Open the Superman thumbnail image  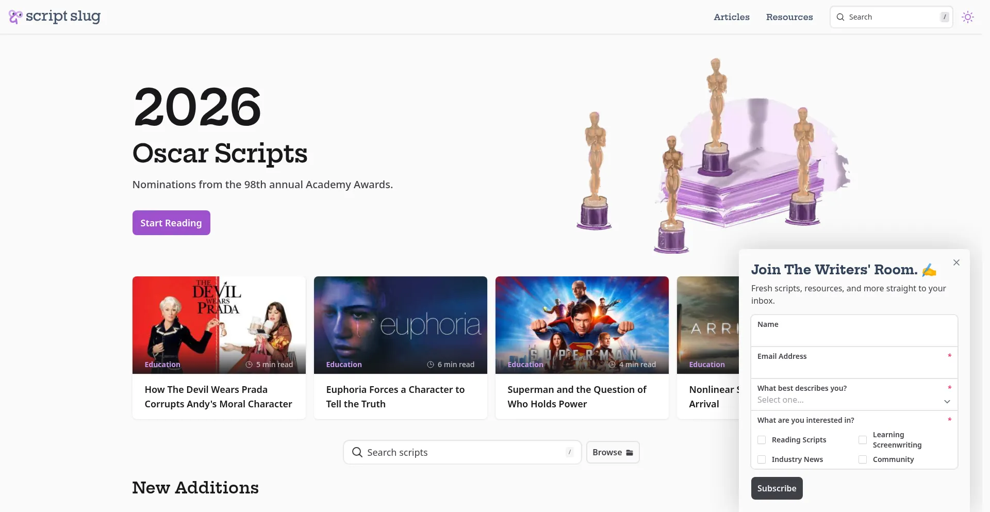tap(582, 325)
